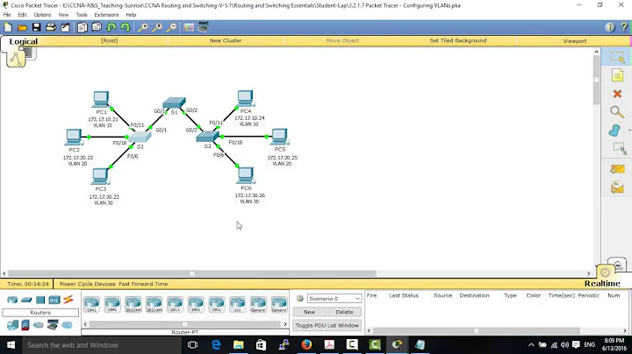
Task: Click Set Tiled Background
Action: [x=458, y=40]
